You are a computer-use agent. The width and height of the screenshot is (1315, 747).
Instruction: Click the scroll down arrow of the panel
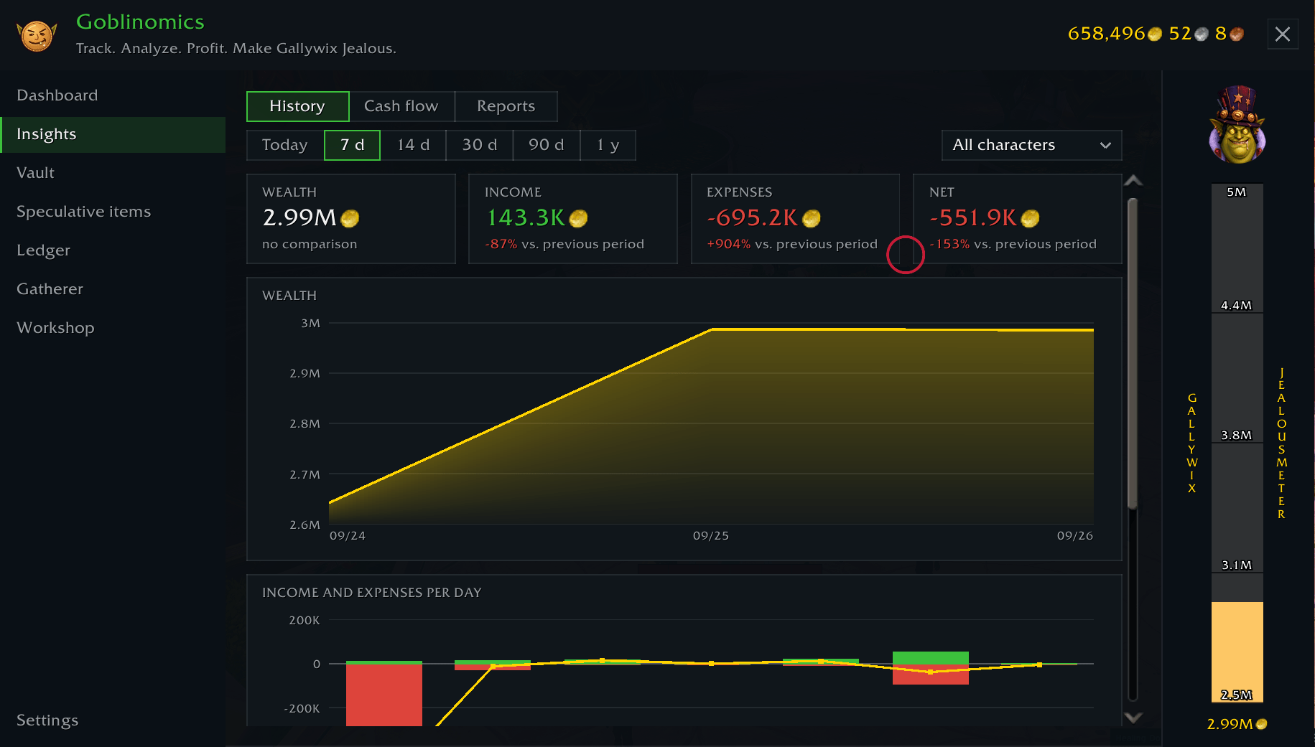1133,717
